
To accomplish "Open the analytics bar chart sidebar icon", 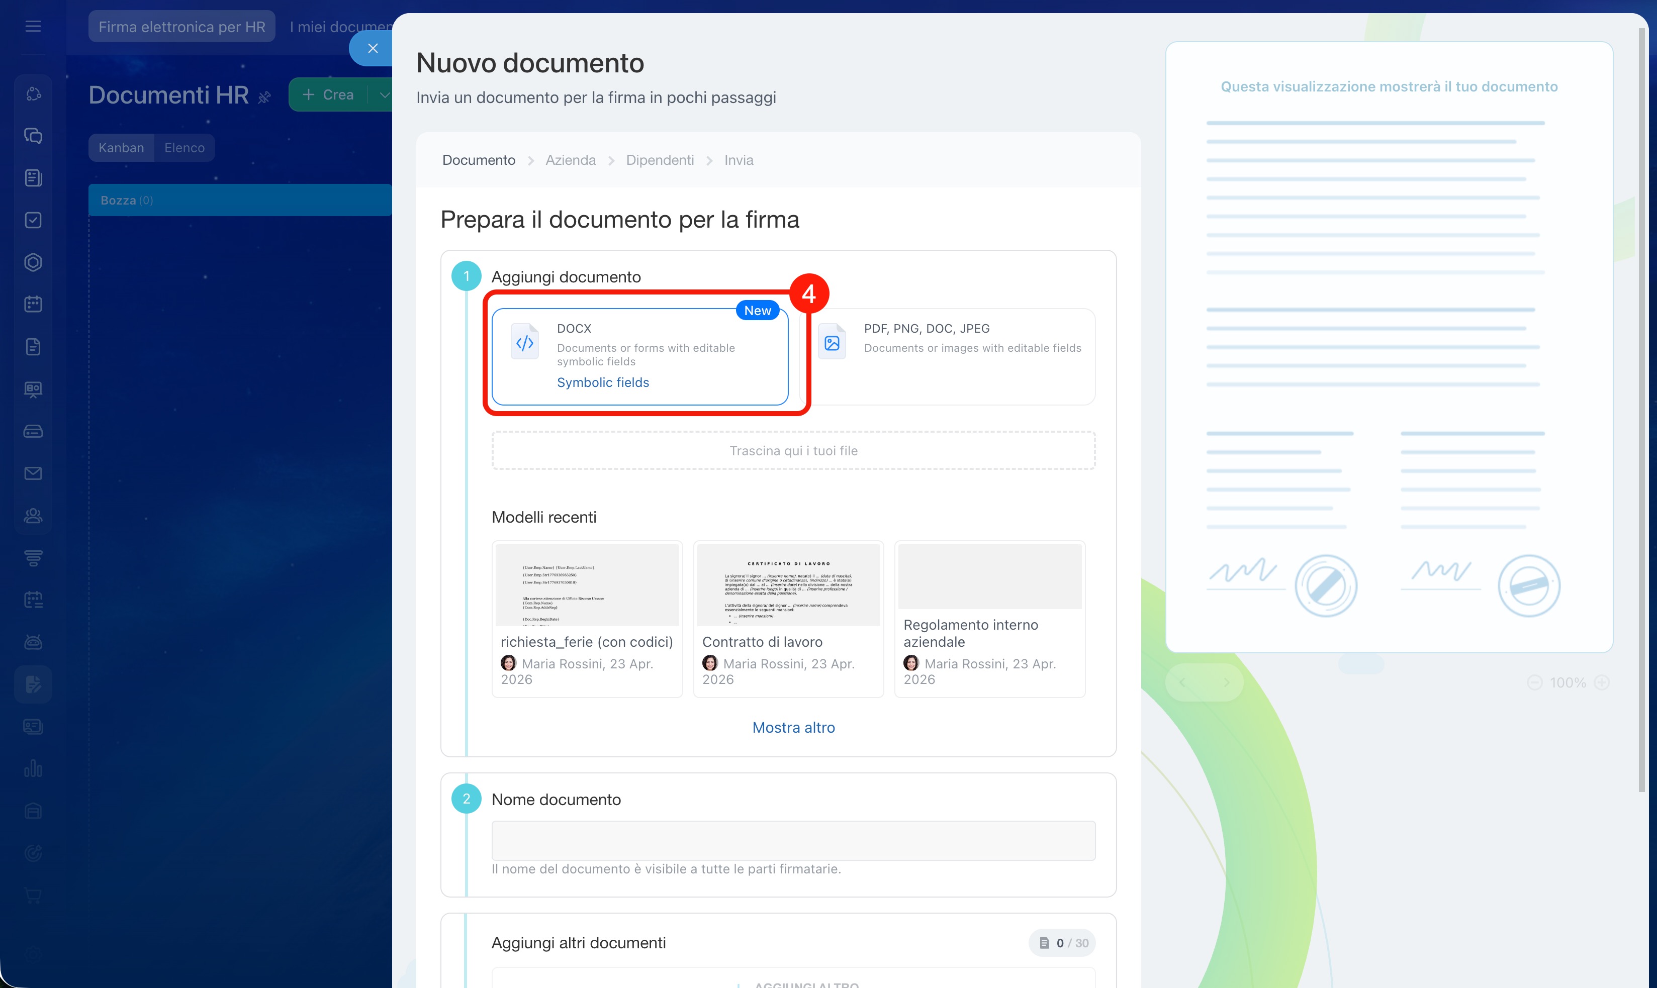I will click(x=33, y=768).
